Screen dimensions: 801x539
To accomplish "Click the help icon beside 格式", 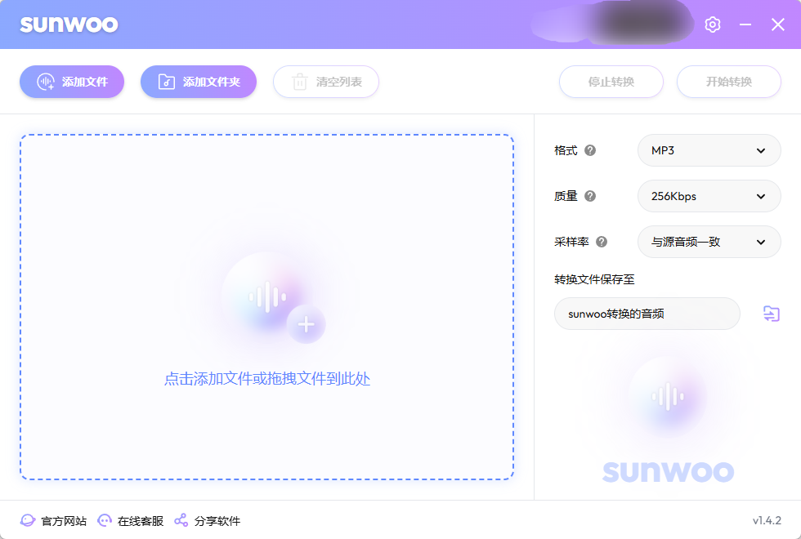I will [x=590, y=150].
